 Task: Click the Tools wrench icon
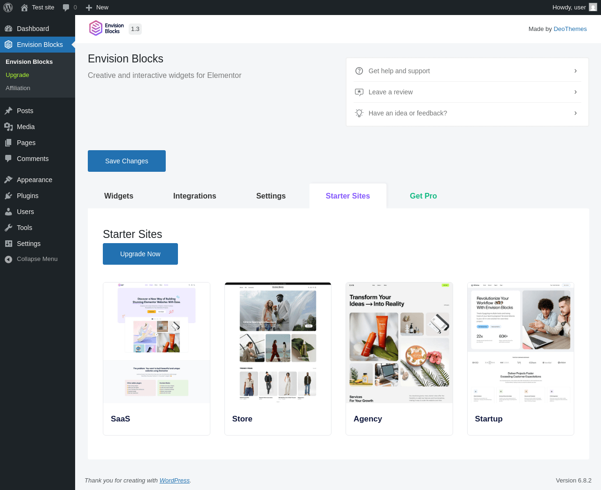(8, 228)
